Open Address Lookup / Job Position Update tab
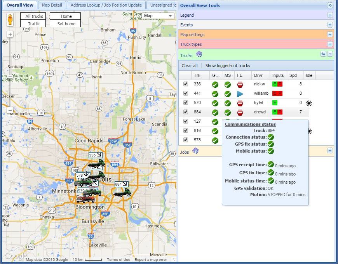Image resolution: width=338 pixels, height=264 pixels. 106,5
